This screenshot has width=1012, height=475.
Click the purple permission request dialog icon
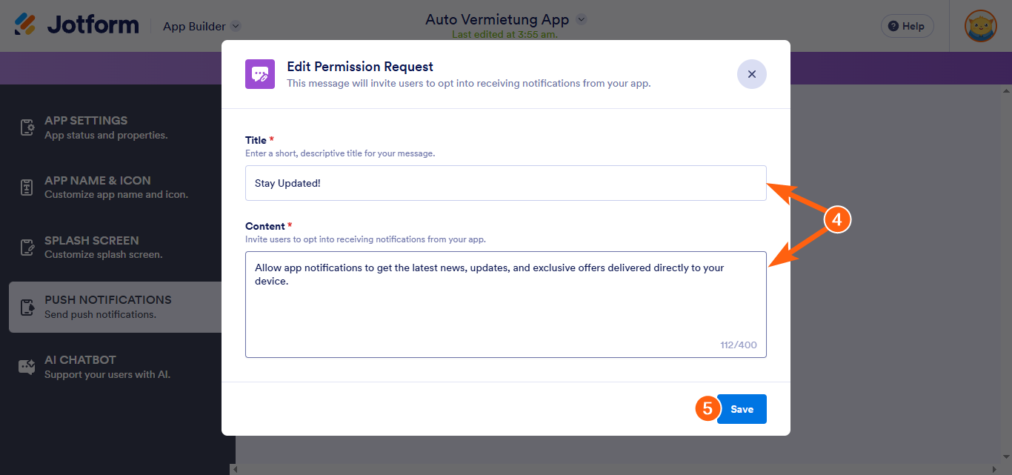point(259,74)
